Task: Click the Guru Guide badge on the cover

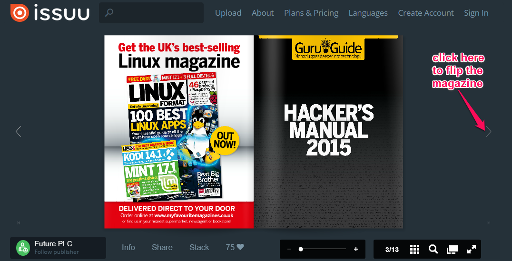Action: 328,48
